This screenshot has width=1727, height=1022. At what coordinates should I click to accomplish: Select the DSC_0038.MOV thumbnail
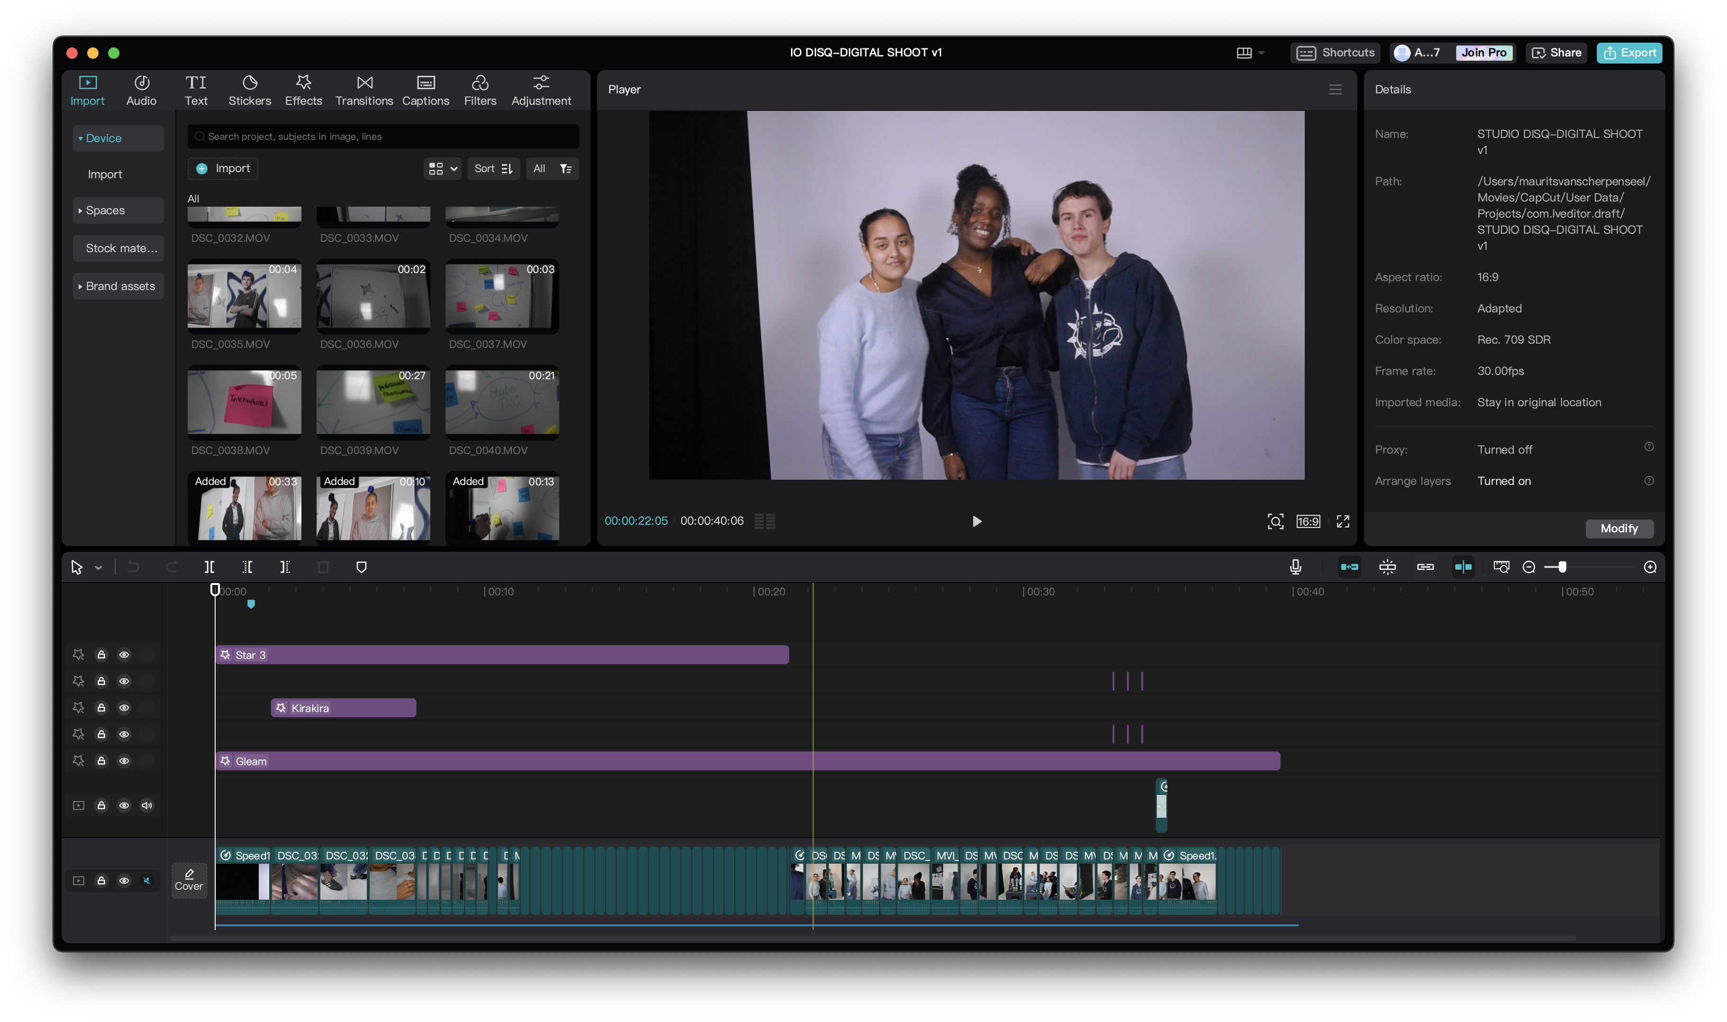[245, 403]
